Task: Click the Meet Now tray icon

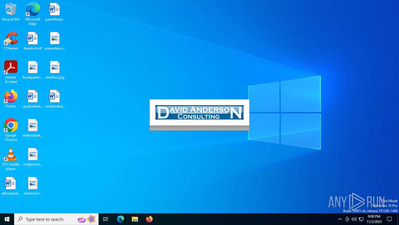Action: point(347,219)
